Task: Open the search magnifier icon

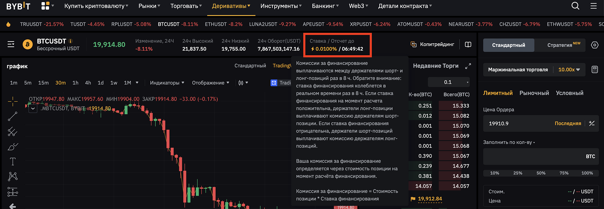Action: tap(575, 6)
